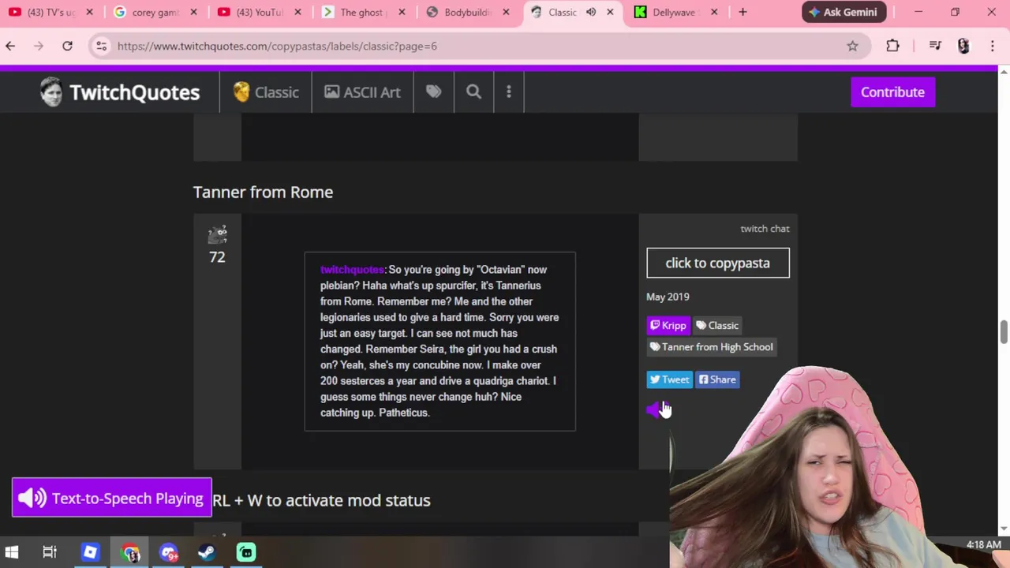Open a new browser tab
This screenshot has height=568, width=1010.
pyautogui.click(x=743, y=12)
